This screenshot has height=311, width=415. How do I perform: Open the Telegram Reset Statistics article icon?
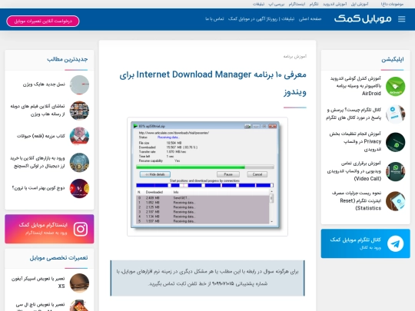[x=396, y=201]
